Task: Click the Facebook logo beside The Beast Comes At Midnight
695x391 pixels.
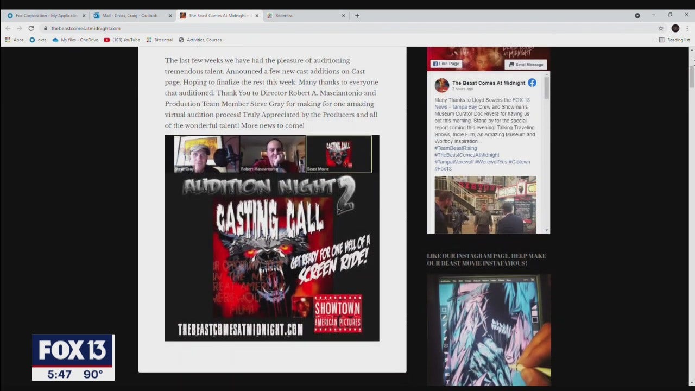Action: (x=532, y=83)
